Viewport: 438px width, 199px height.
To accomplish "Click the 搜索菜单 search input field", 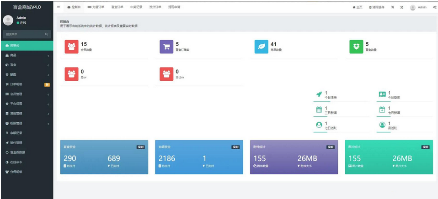I will (x=24, y=34).
